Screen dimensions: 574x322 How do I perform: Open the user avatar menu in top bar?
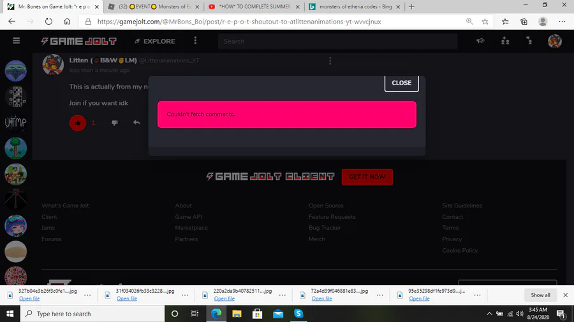click(x=555, y=41)
